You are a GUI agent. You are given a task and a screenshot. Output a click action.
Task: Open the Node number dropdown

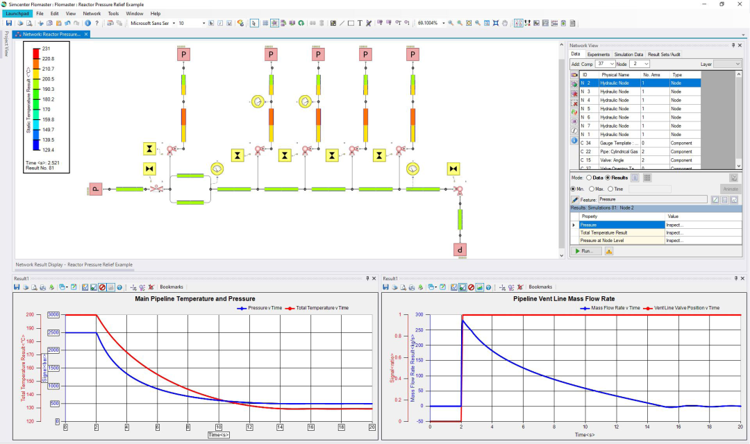[x=646, y=64]
